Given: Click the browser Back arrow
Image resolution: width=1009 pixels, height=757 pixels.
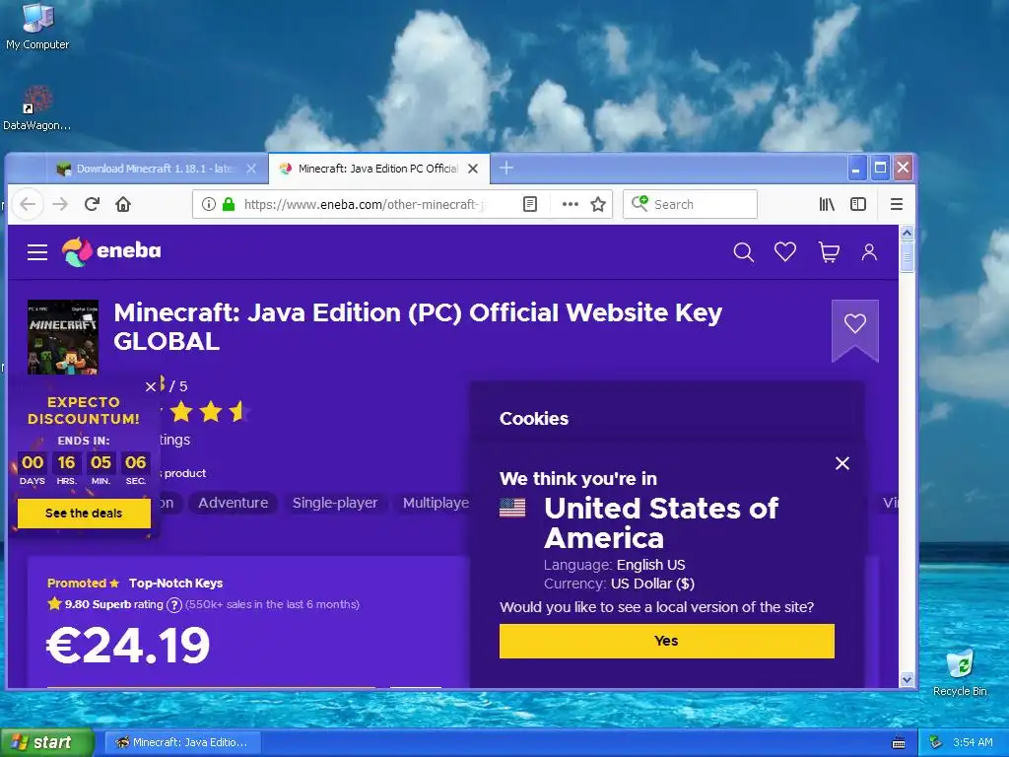Looking at the screenshot, I should pyautogui.click(x=28, y=204).
